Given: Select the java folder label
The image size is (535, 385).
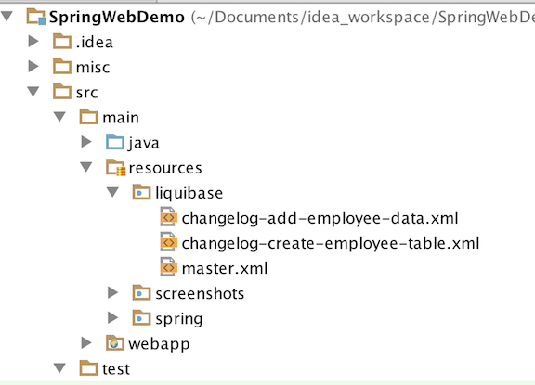Looking at the screenshot, I should (x=144, y=143).
